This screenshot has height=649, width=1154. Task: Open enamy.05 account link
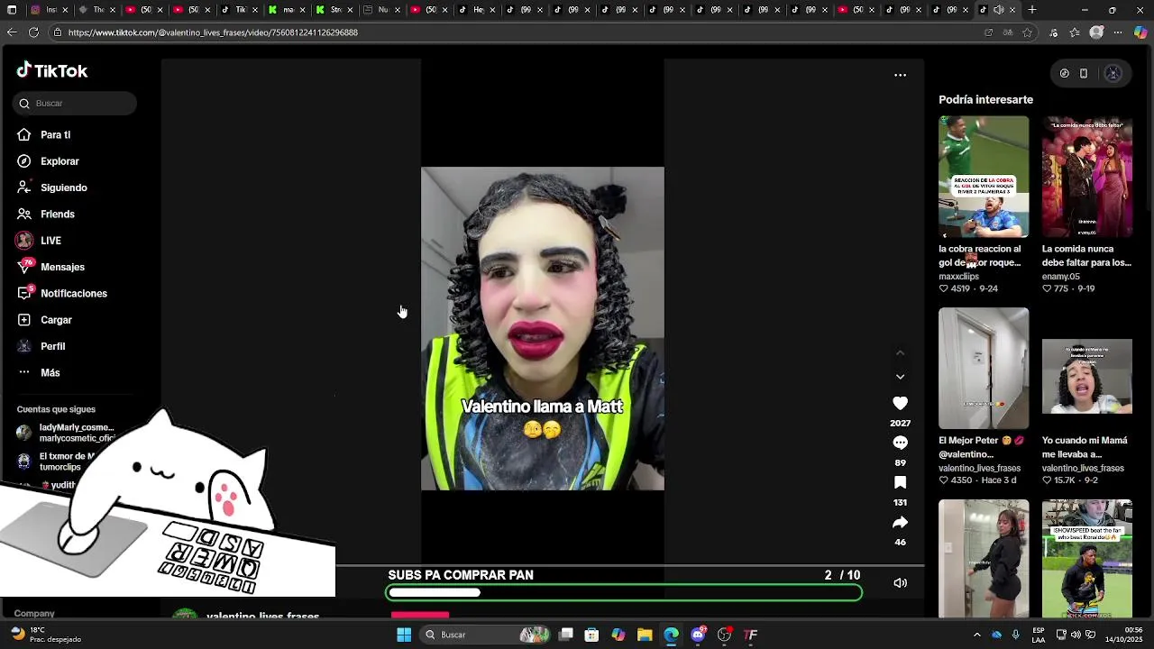(1060, 277)
